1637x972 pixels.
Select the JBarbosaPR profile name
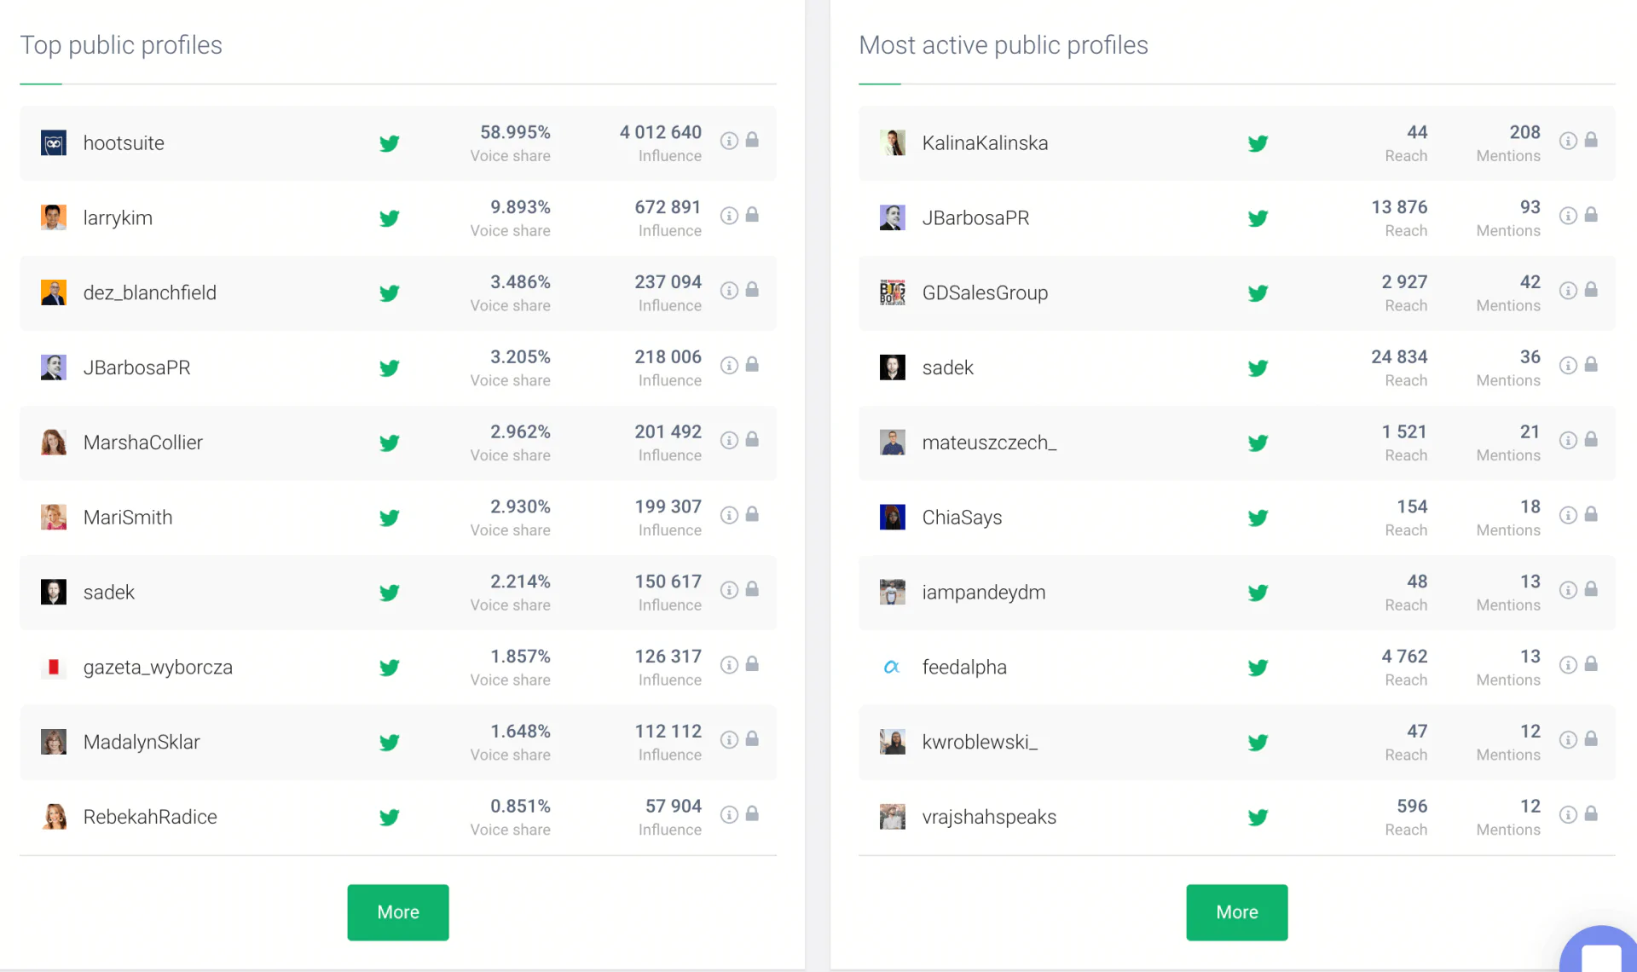tap(136, 367)
